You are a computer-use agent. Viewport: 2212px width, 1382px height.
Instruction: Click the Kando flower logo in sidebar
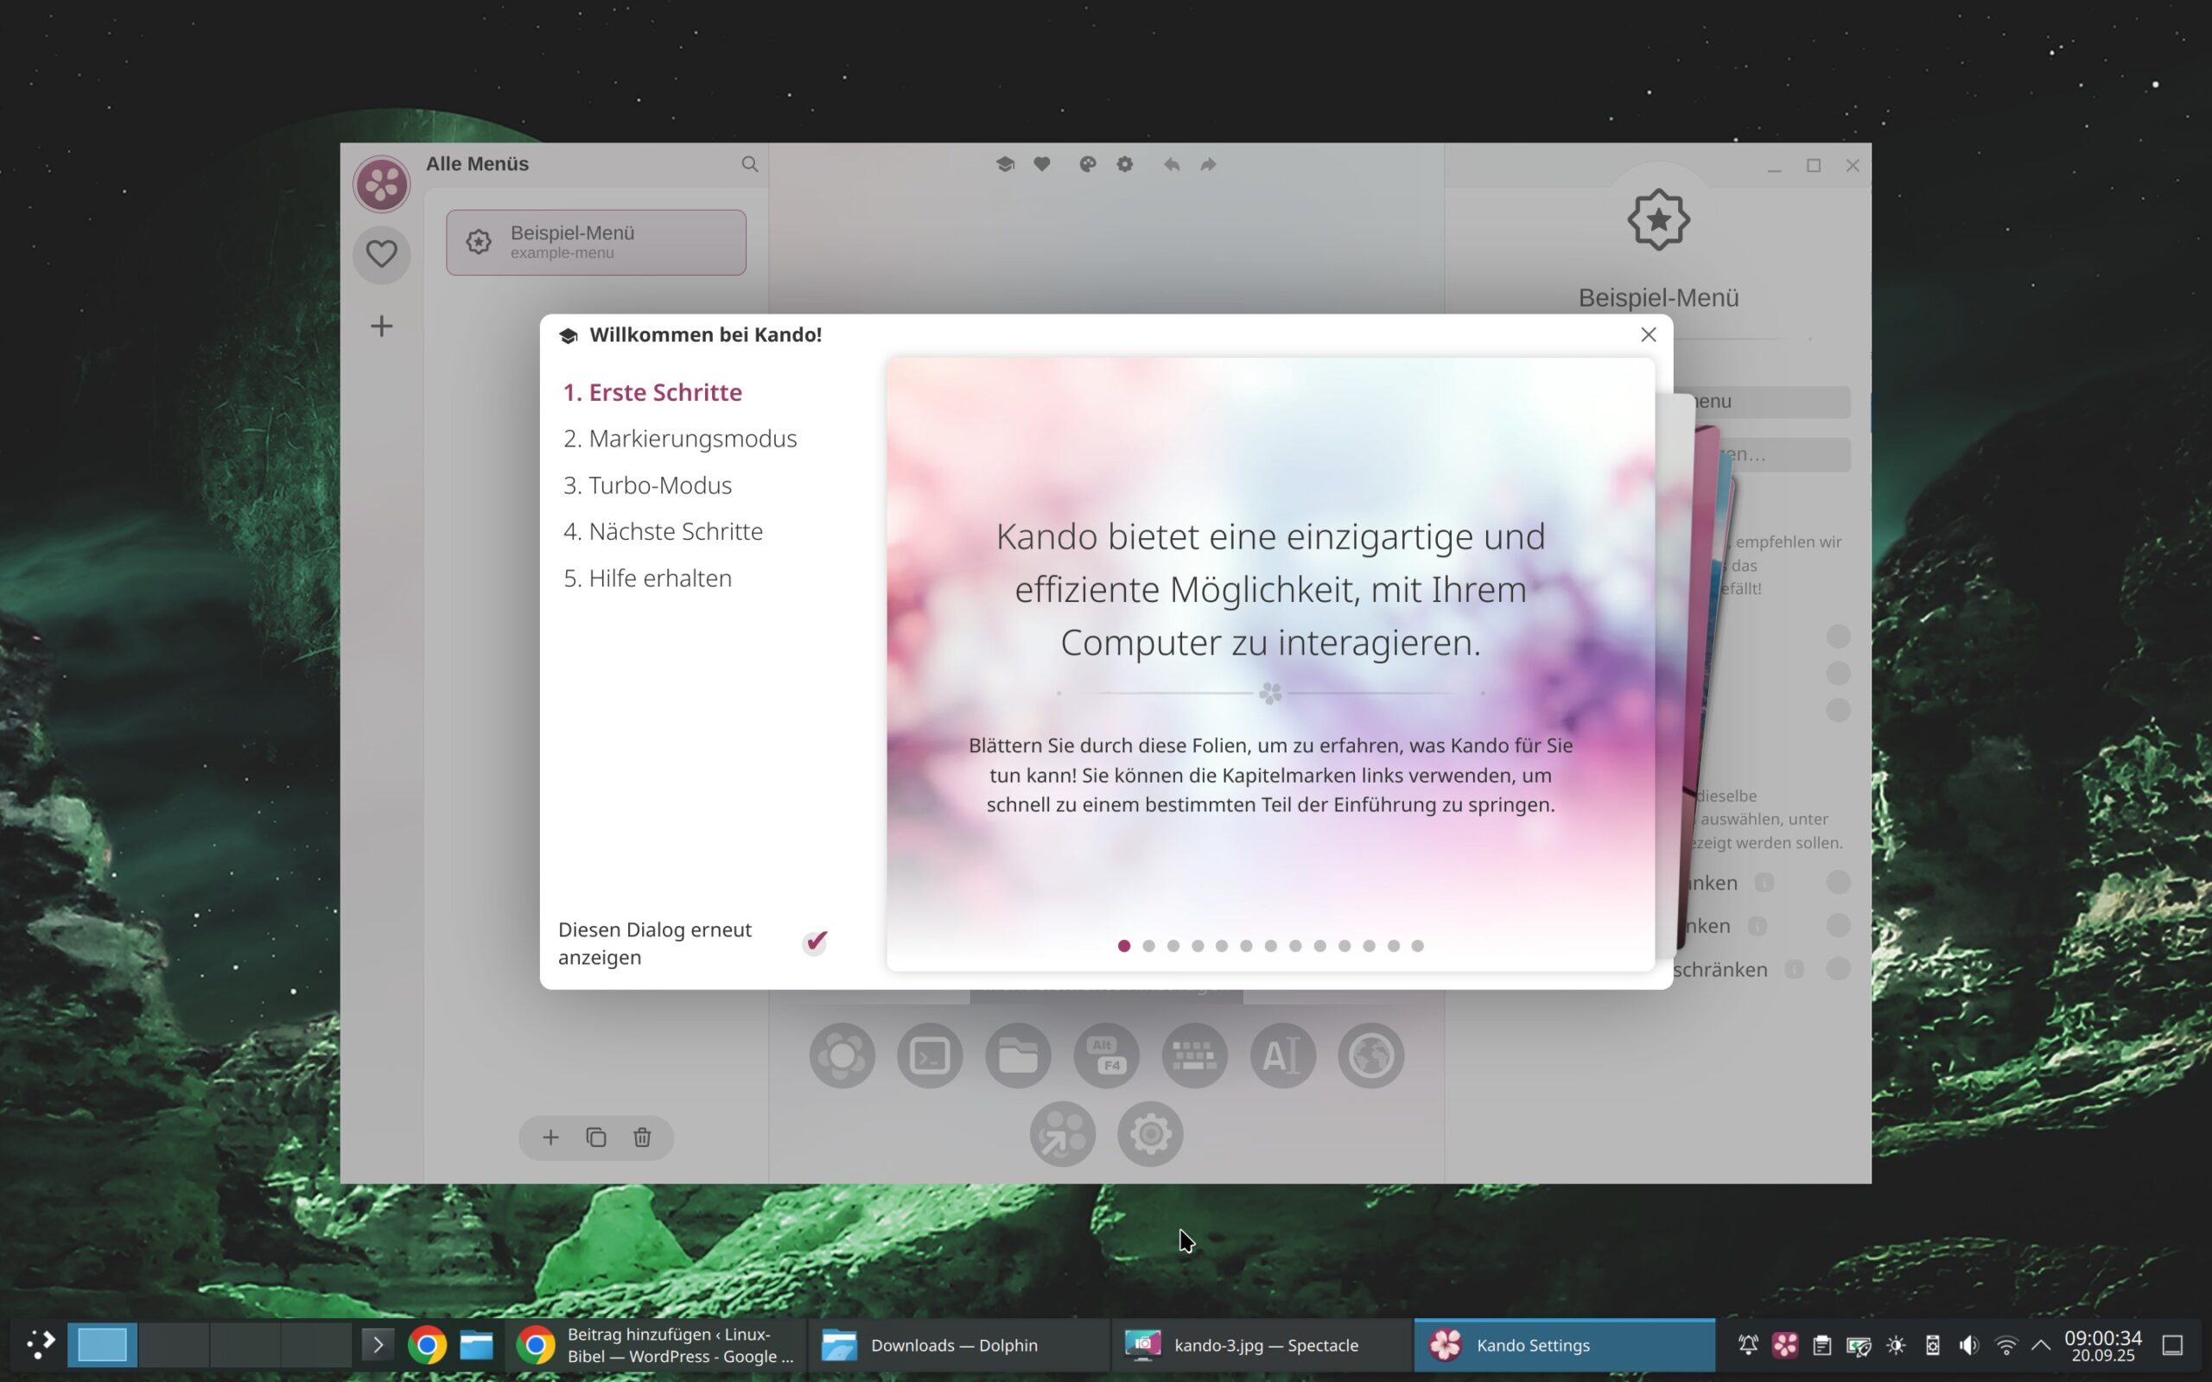click(381, 184)
